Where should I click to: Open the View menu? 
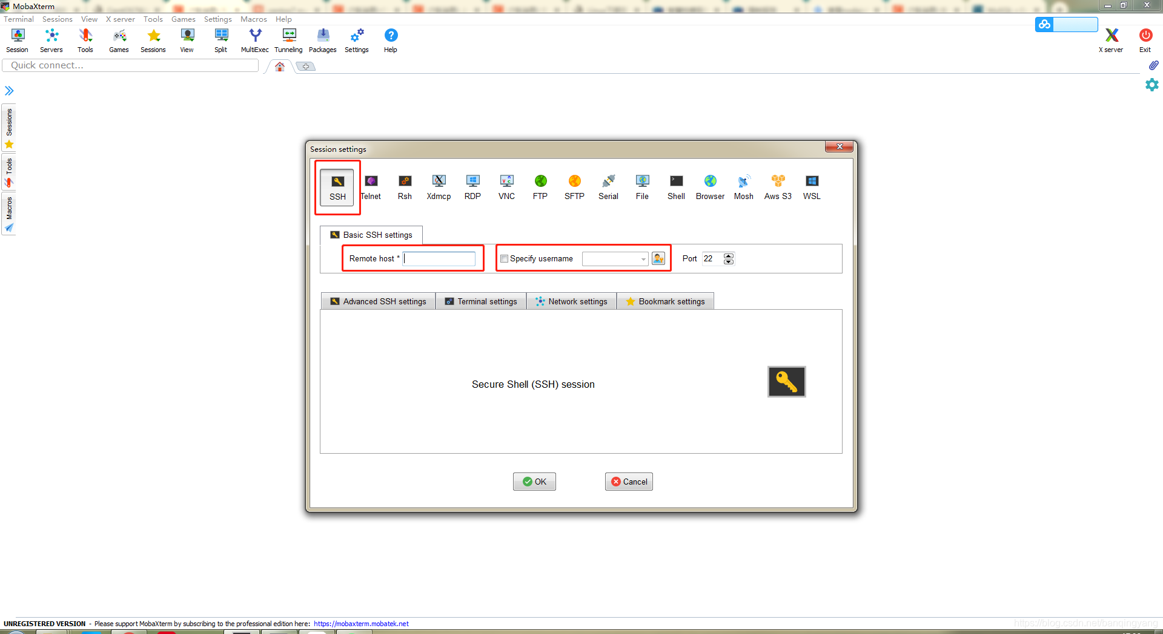tap(90, 19)
